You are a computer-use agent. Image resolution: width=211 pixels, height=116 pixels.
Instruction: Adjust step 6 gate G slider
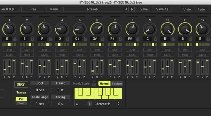(x=97, y=67)
